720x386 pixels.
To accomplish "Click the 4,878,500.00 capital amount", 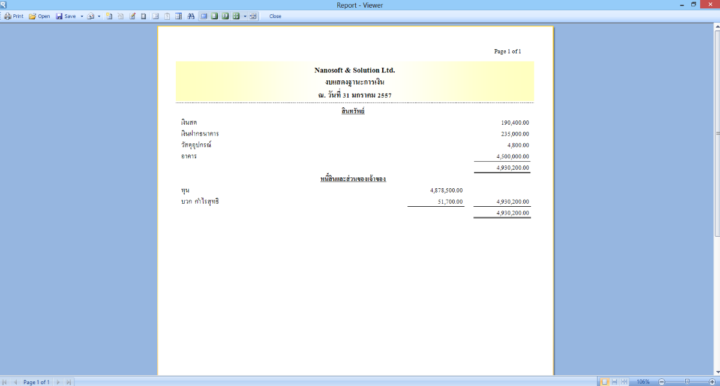I will 446,190.
